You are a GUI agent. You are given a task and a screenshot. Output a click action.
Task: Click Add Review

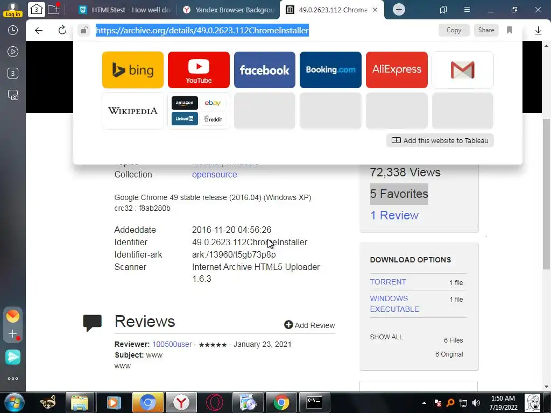click(x=309, y=325)
